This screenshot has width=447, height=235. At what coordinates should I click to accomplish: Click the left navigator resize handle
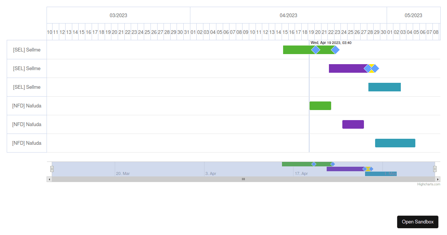click(52, 169)
